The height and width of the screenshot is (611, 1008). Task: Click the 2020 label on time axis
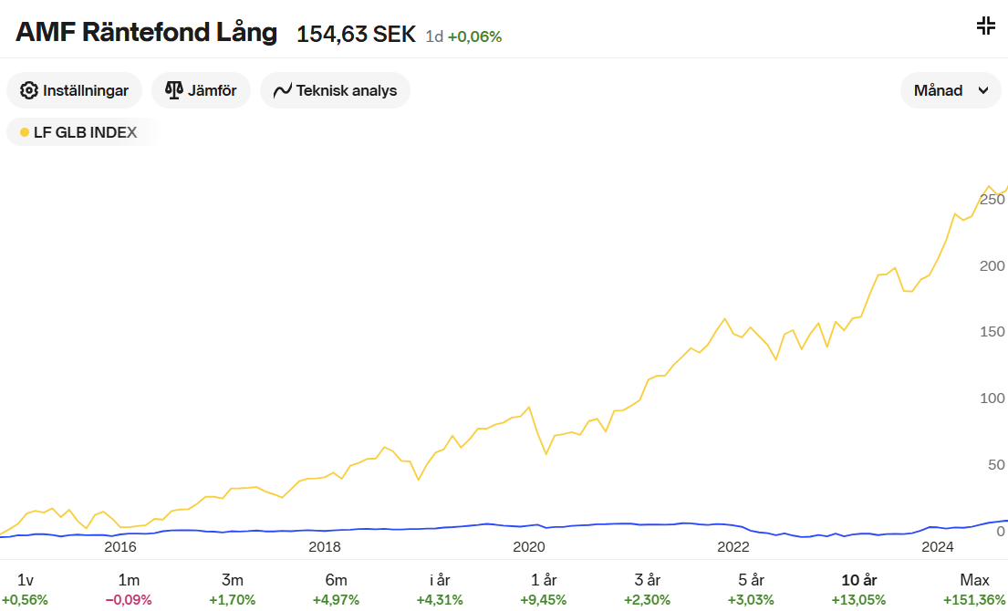click(528, 546)
